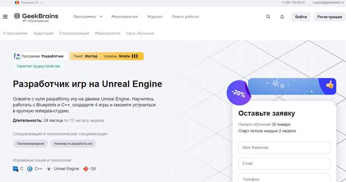Call the phone number in top bar

(x=293, y=2)
